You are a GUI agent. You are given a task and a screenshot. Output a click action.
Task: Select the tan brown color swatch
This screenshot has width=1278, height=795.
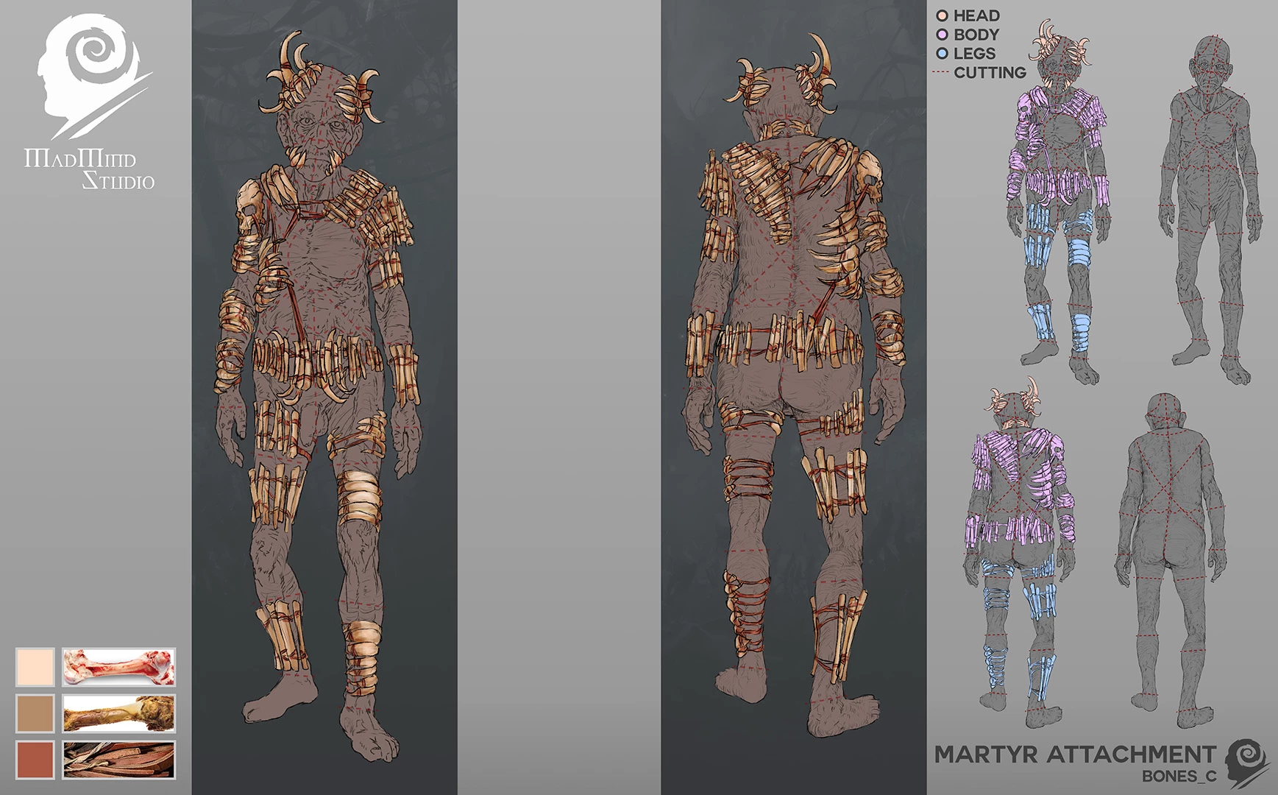coord(35,713)
